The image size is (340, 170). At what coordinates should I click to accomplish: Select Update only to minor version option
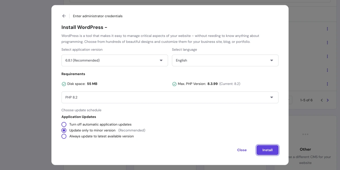64,130
